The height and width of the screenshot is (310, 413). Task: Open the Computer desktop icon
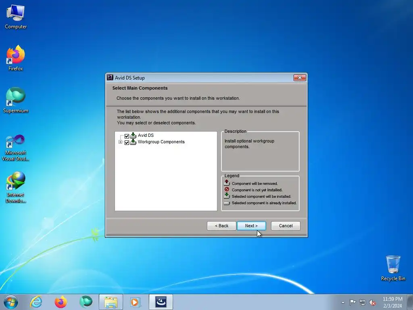coord(16,17)
